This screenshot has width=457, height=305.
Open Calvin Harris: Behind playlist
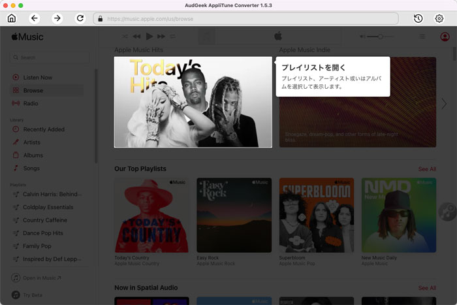click(47, 194)
